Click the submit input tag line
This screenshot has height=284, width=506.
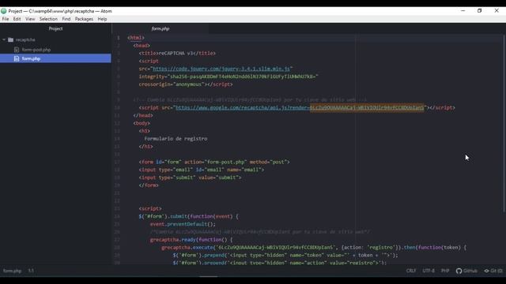[x=190, y=177]
